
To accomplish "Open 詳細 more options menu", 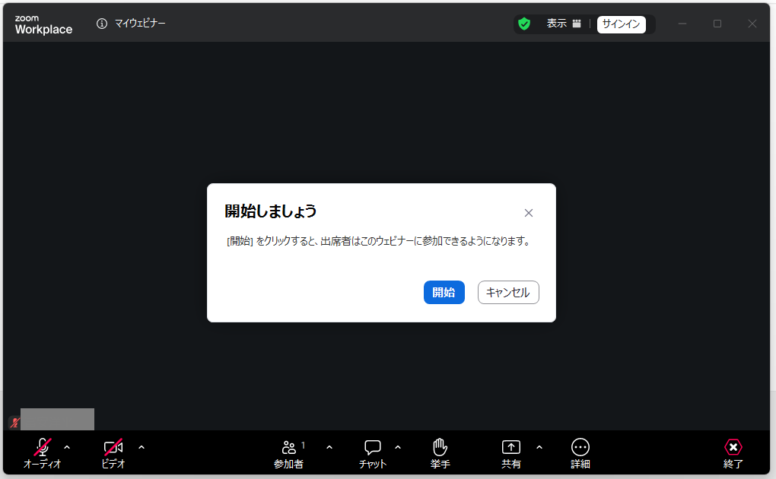I will coord(580,448).
